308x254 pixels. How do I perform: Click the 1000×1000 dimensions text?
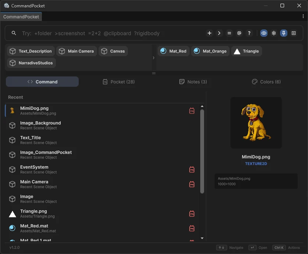(227, 184)
